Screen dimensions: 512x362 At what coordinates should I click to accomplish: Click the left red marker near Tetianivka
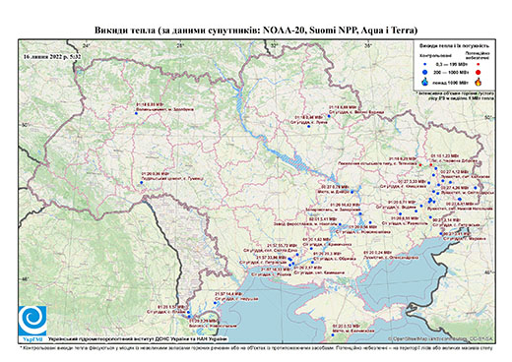pyautogui.click(x=420, y=165)
